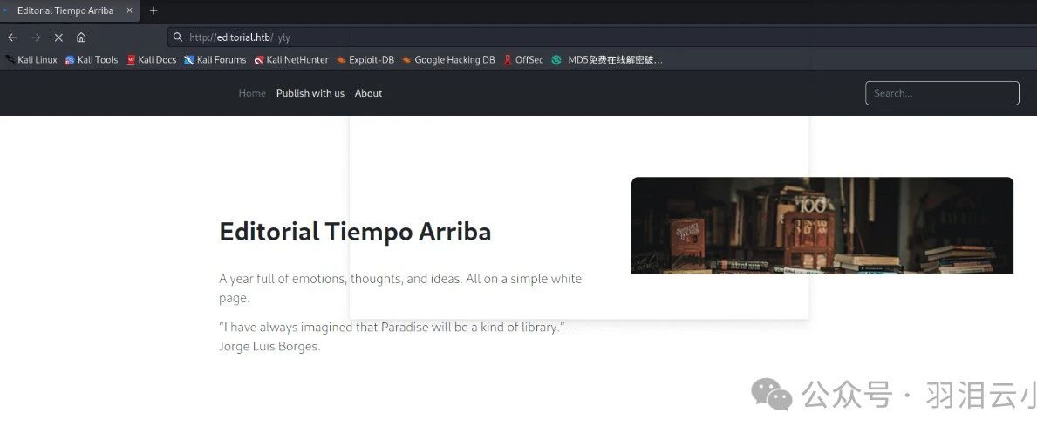This screenshot has width=1037, height=440.
Task: Open the Publish with us page
Action: pyautogui.click(x=310, y=93)
